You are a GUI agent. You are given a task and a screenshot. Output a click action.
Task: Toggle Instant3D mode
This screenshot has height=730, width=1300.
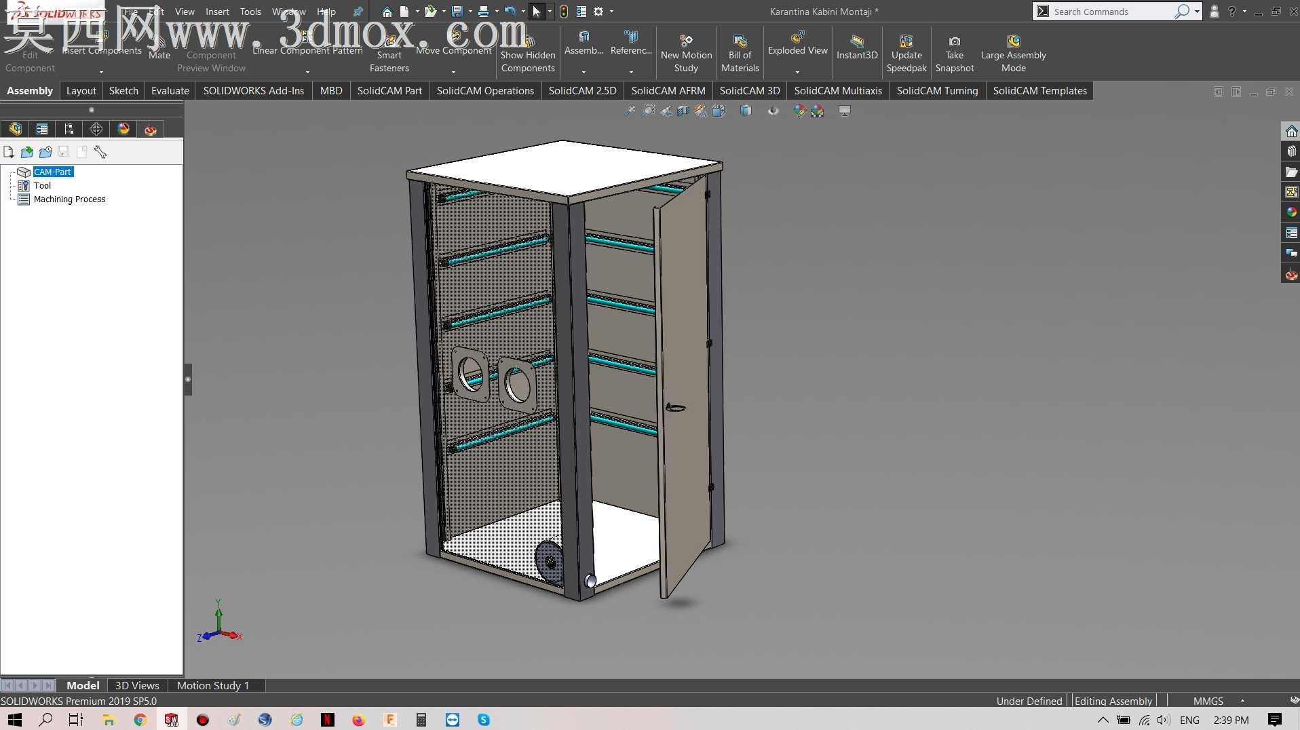tap(857, 49)
